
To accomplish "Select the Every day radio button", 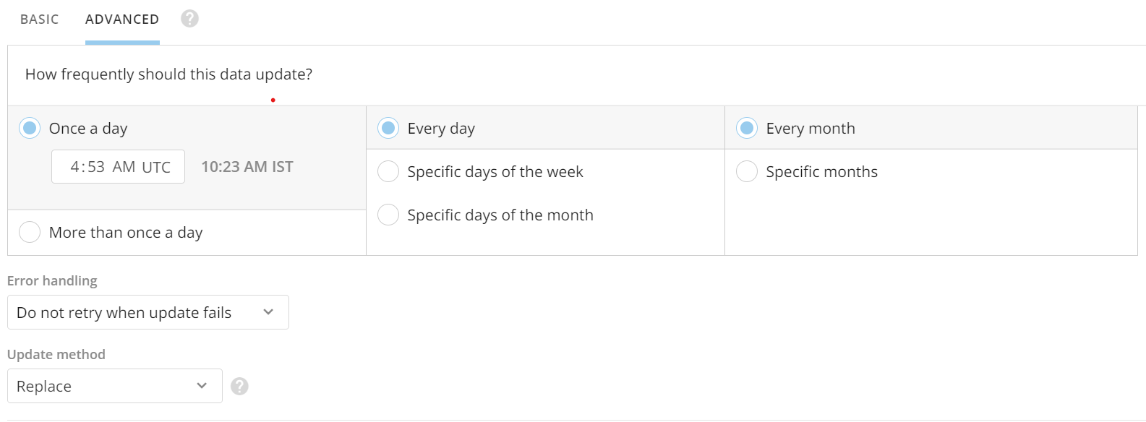I will tap(388, 129).
